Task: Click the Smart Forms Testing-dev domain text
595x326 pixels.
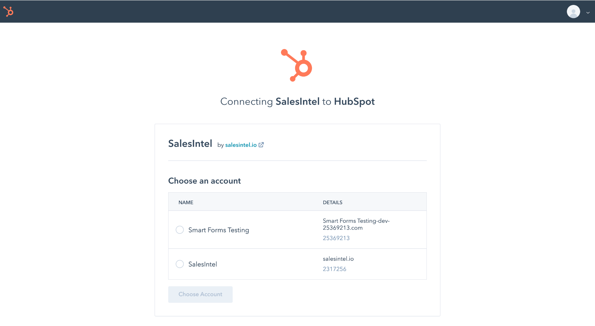Action: point(356,224)
